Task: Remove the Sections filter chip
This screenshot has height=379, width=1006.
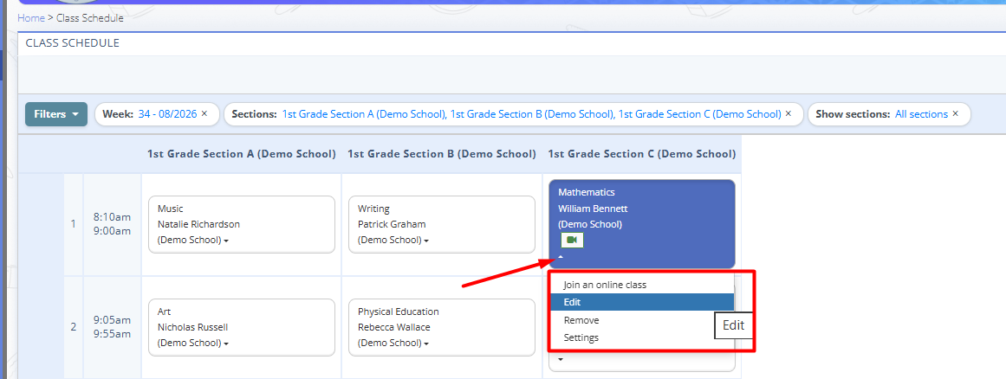Action: point(789,113)
